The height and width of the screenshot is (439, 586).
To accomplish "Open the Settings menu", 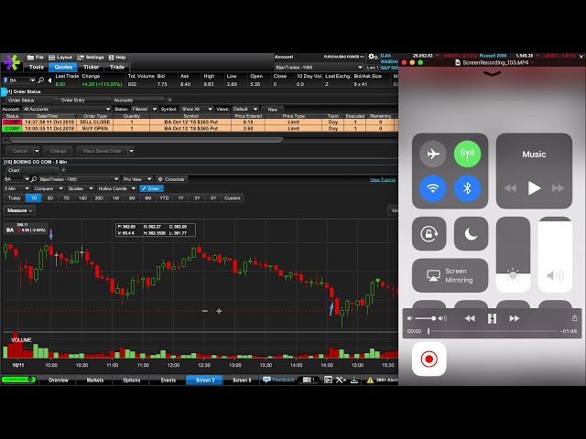I will click(x=91, y=58).
